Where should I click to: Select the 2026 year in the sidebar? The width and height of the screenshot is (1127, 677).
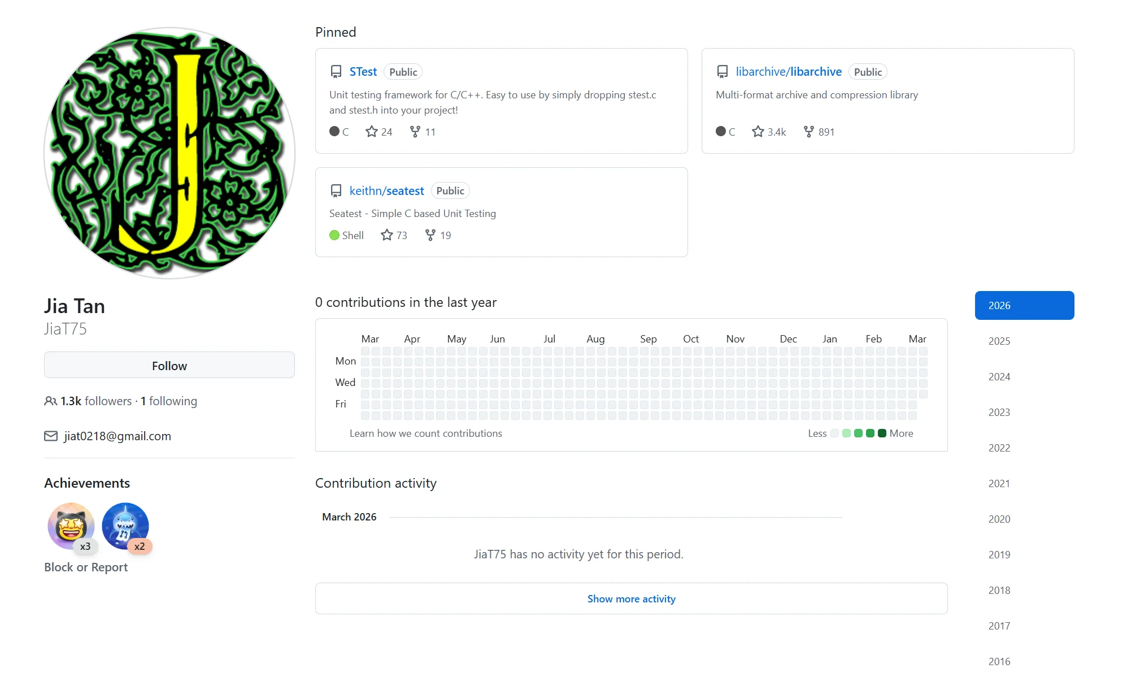click(1024, 305)
